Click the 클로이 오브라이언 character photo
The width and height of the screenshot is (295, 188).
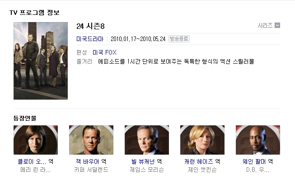tap(36, 140)
